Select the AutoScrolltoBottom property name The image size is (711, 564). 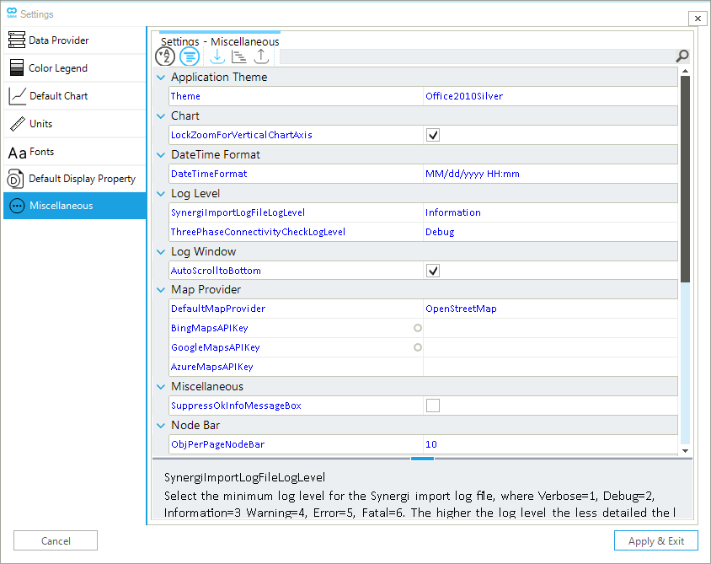click(x=216, y=271)
